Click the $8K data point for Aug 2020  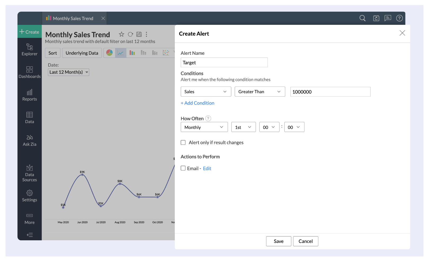click(120, 184)
